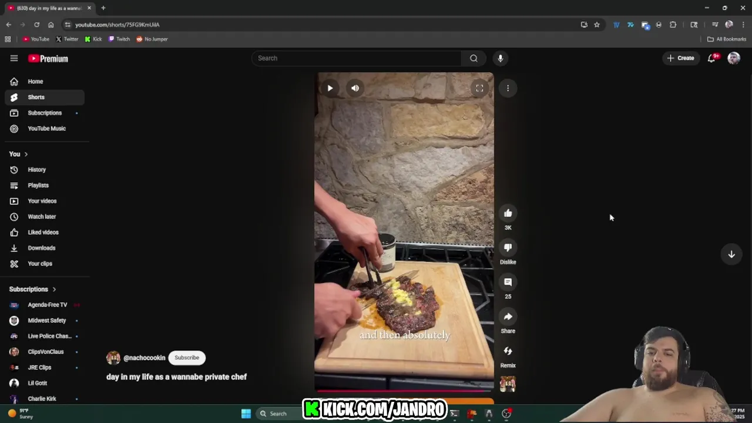Open YouTube Music sidebar entry

coord(45,129)
